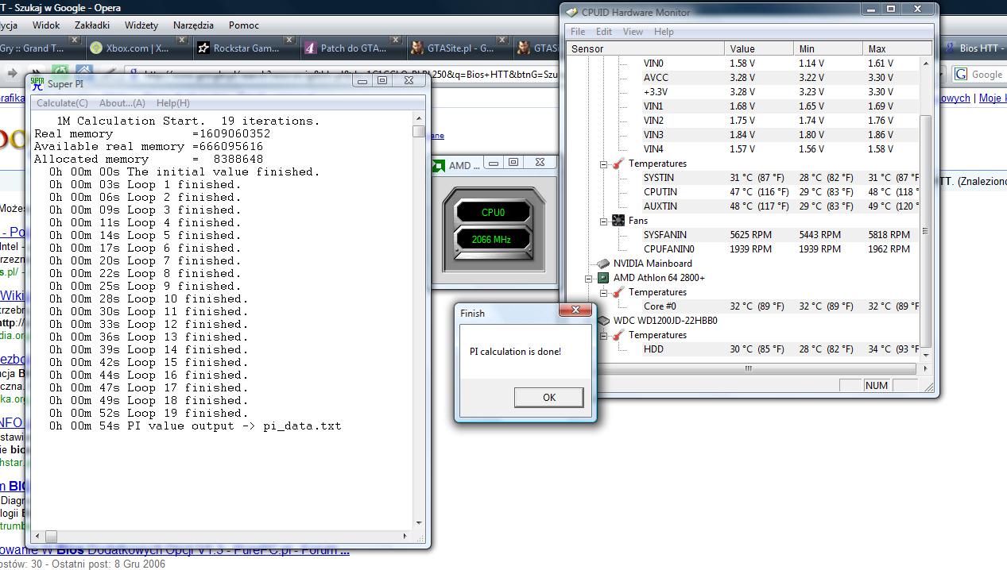This screenshot has width=1007, height=570.
Task: Collapse the Temperatures node above SYSTIN
Action: pyautogui.click(x=604, y=164)
